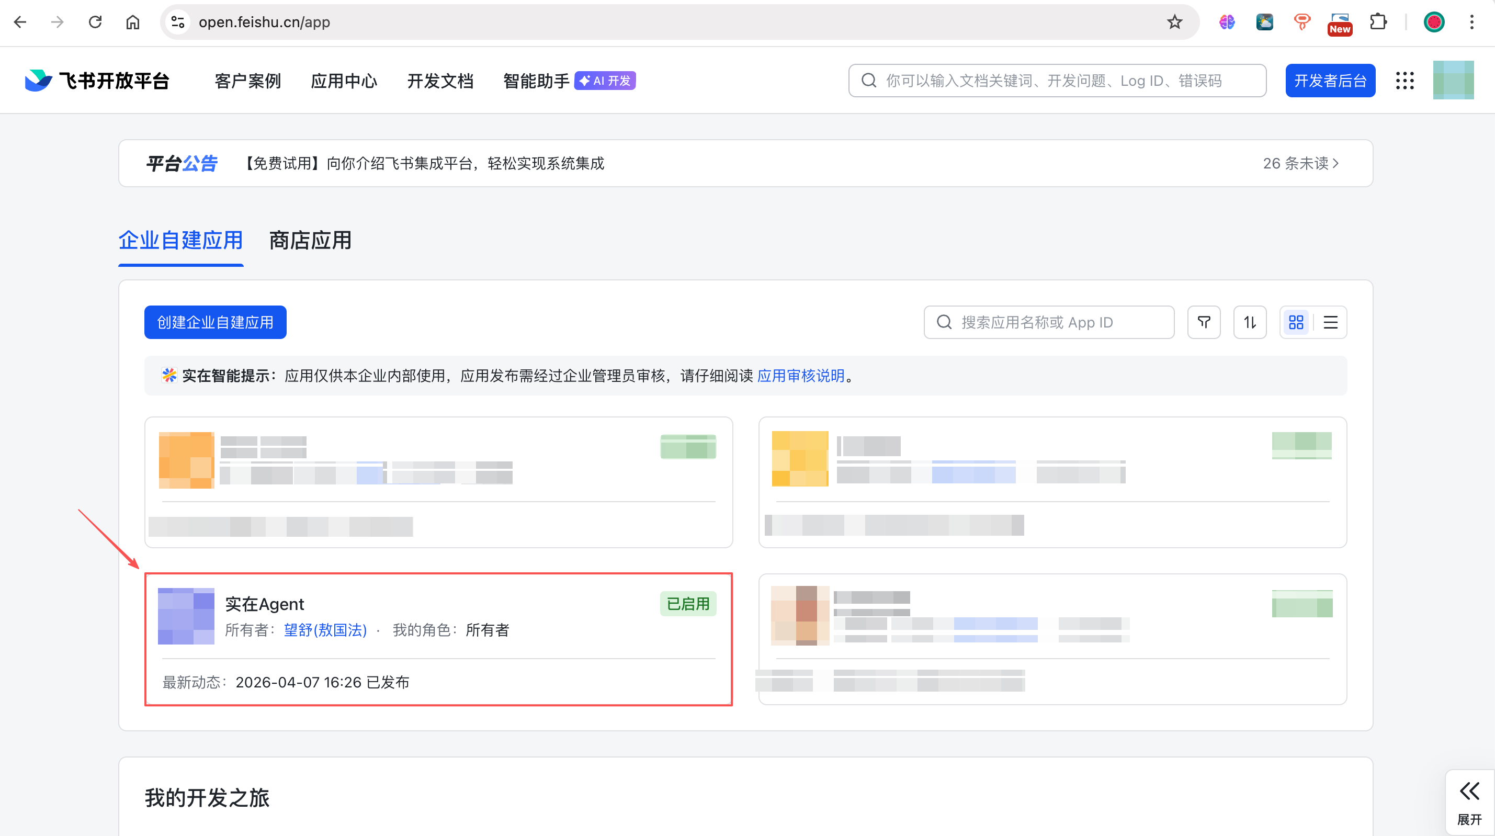Click the Feishu Open Platform logo

click(97, 81)
